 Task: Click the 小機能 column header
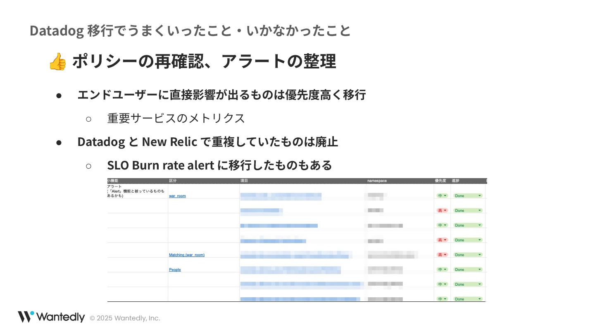click(113, 181)
